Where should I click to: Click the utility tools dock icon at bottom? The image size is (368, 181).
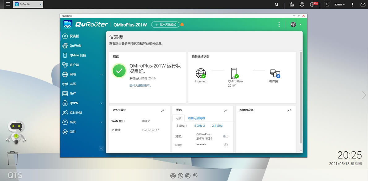click(180, 175)
